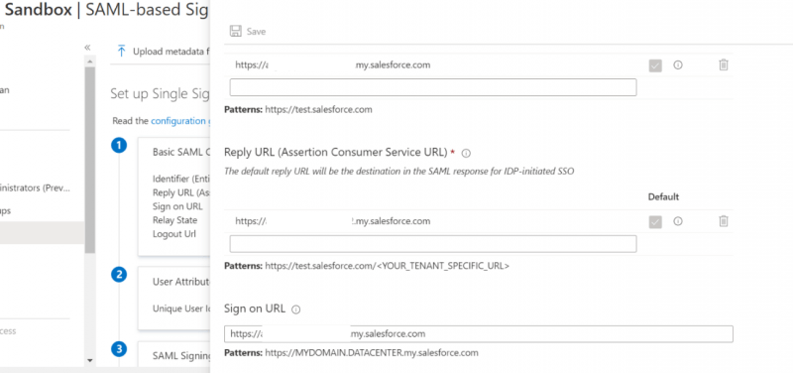Click the sidebar scrollbar thumb

pos(90,160)
